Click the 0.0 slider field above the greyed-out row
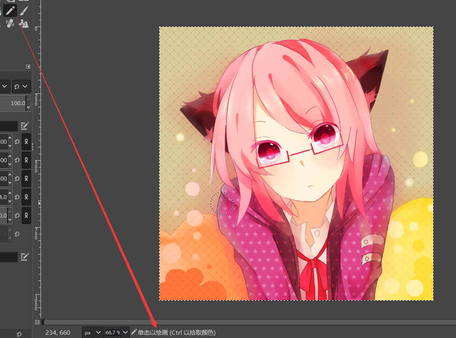Viewport: 456px width, 338px height. [4, 215]
